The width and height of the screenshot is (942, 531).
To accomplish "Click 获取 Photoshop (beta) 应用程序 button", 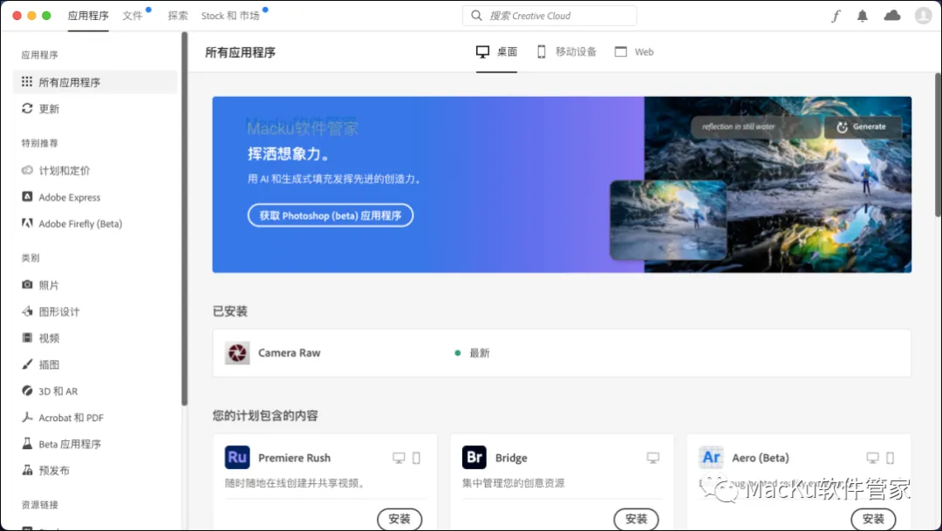I will [331, 215].
